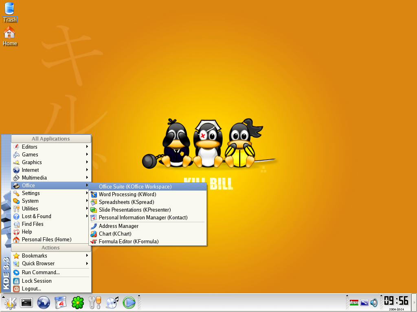The height and width of the screenshot is (312, 417).
Task: Click the Address Manager phone icon
Action: click(94, 226)
